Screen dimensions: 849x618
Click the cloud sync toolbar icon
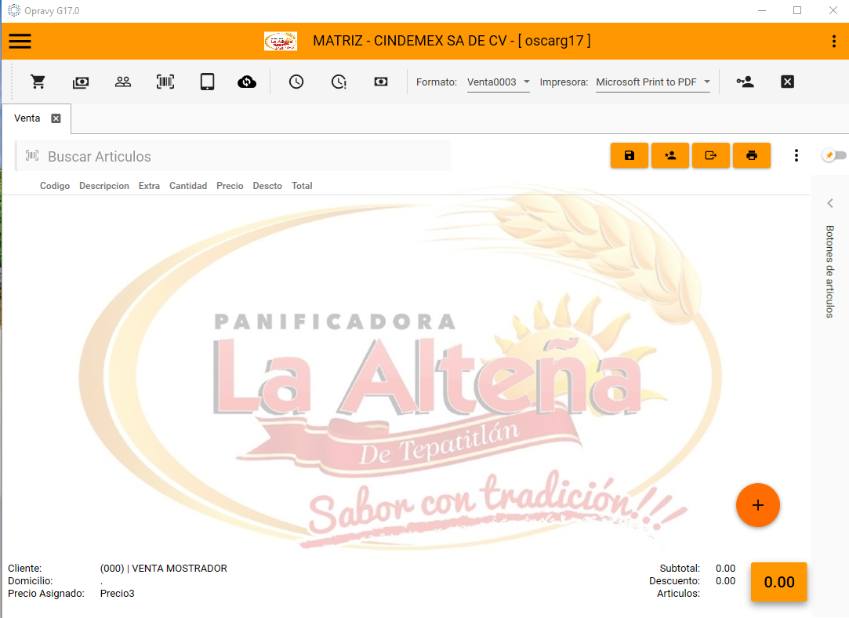coord(247,82)
